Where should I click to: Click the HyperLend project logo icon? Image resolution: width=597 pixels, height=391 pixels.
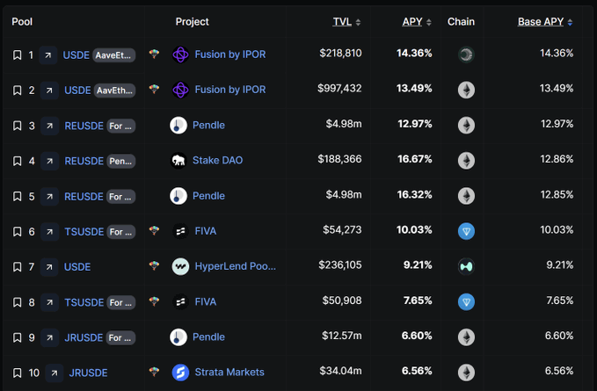click(180, 266)
